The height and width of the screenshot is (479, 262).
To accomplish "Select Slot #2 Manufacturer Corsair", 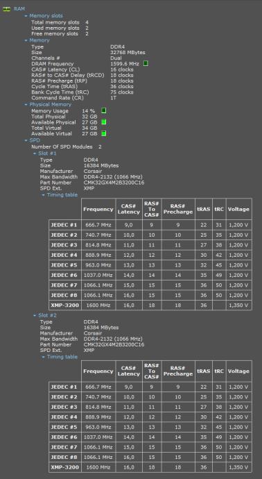I will tap(94, 333).
